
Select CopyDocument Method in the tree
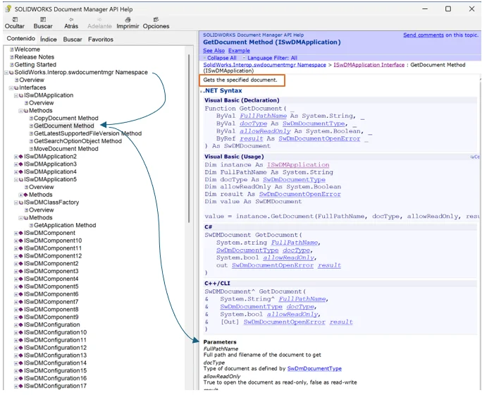point(66,118)
